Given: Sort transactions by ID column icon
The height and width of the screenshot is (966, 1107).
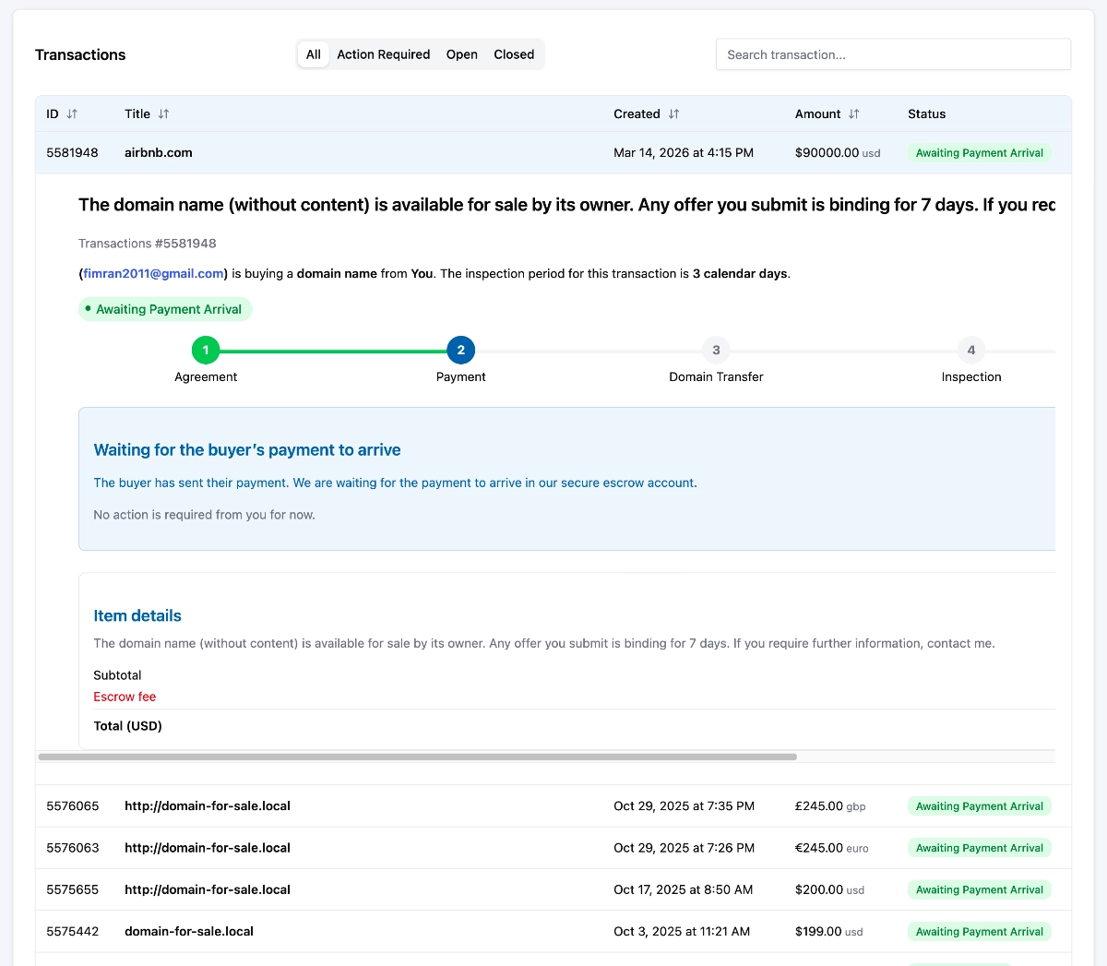Looking at the screenshot, I should tap(72, 114).
